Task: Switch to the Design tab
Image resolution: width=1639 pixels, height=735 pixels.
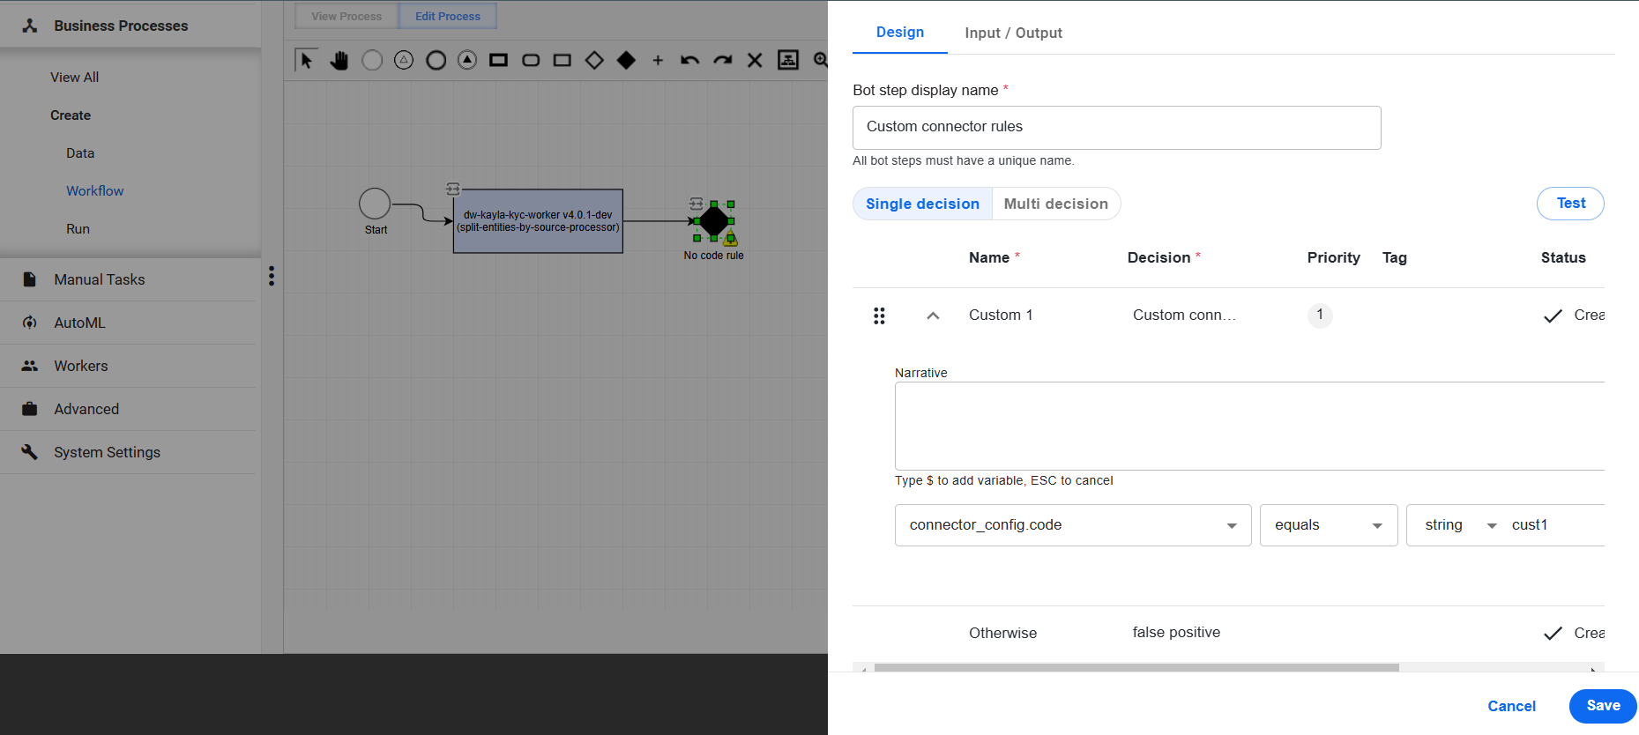Action: pos(900,33)
